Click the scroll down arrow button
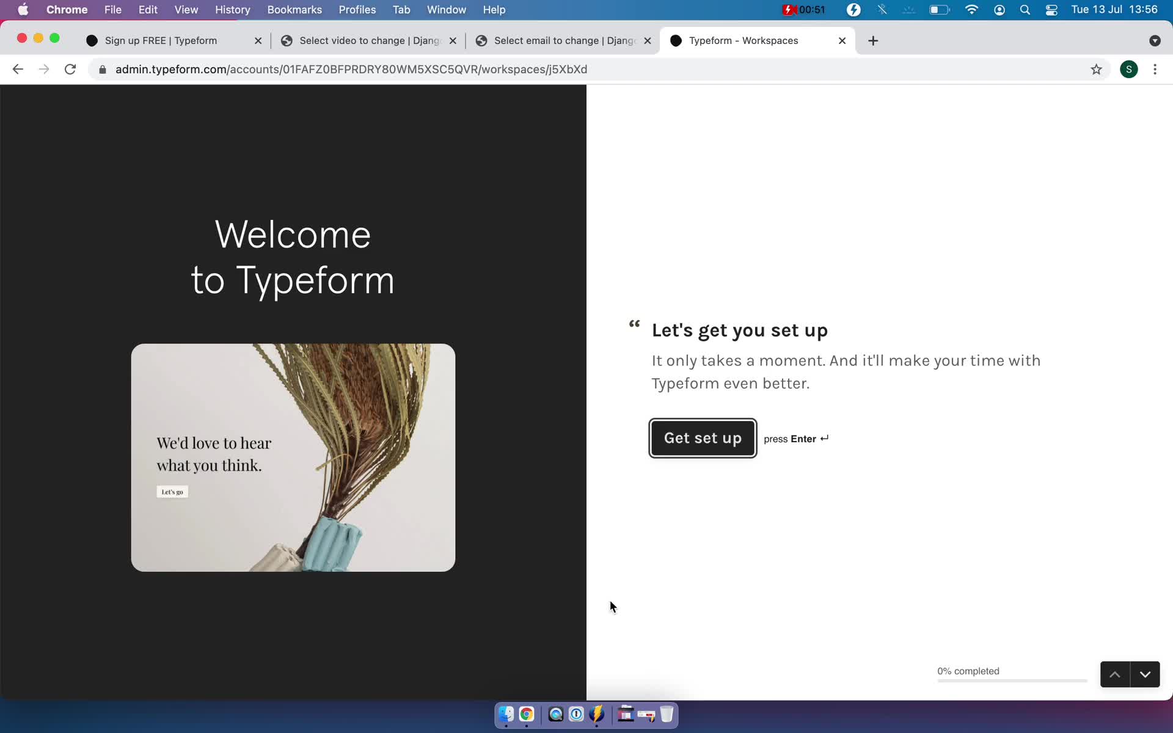Viewport: 1173px width, 733px height. pyautogui.click(x=1145, y=674)
